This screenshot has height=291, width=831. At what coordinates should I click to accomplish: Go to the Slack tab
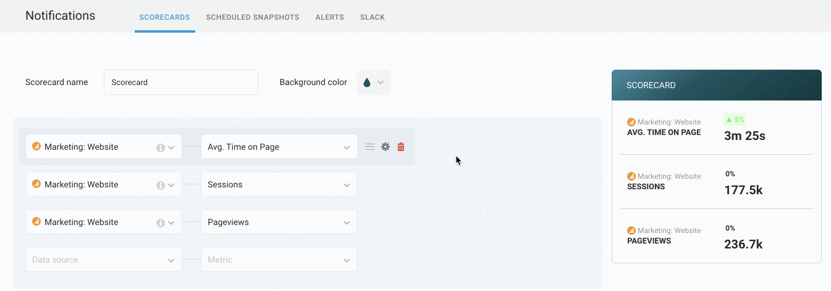pyautogui.click(x=373, y=17)
